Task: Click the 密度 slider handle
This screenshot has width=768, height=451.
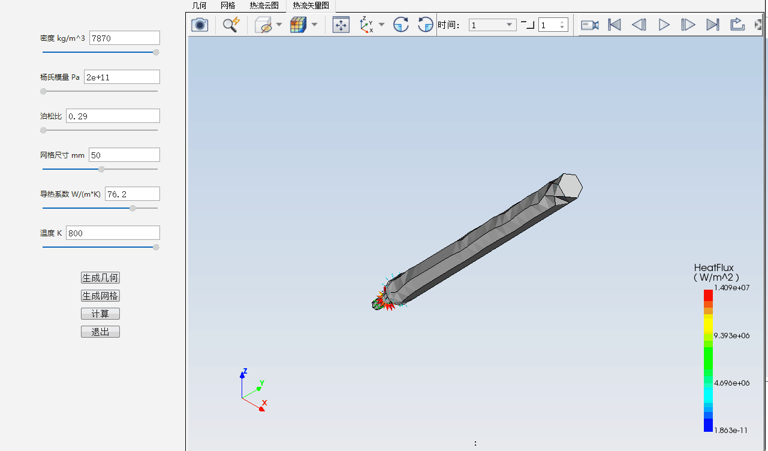Action: pyautogui.click(x=156, y=52)
